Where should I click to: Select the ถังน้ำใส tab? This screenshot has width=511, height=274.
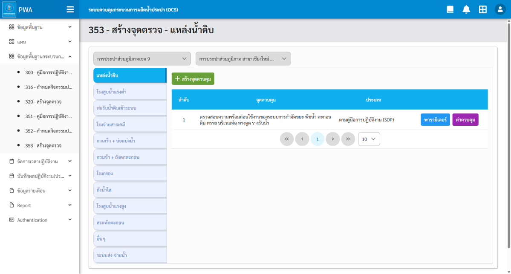coord(130,190)
